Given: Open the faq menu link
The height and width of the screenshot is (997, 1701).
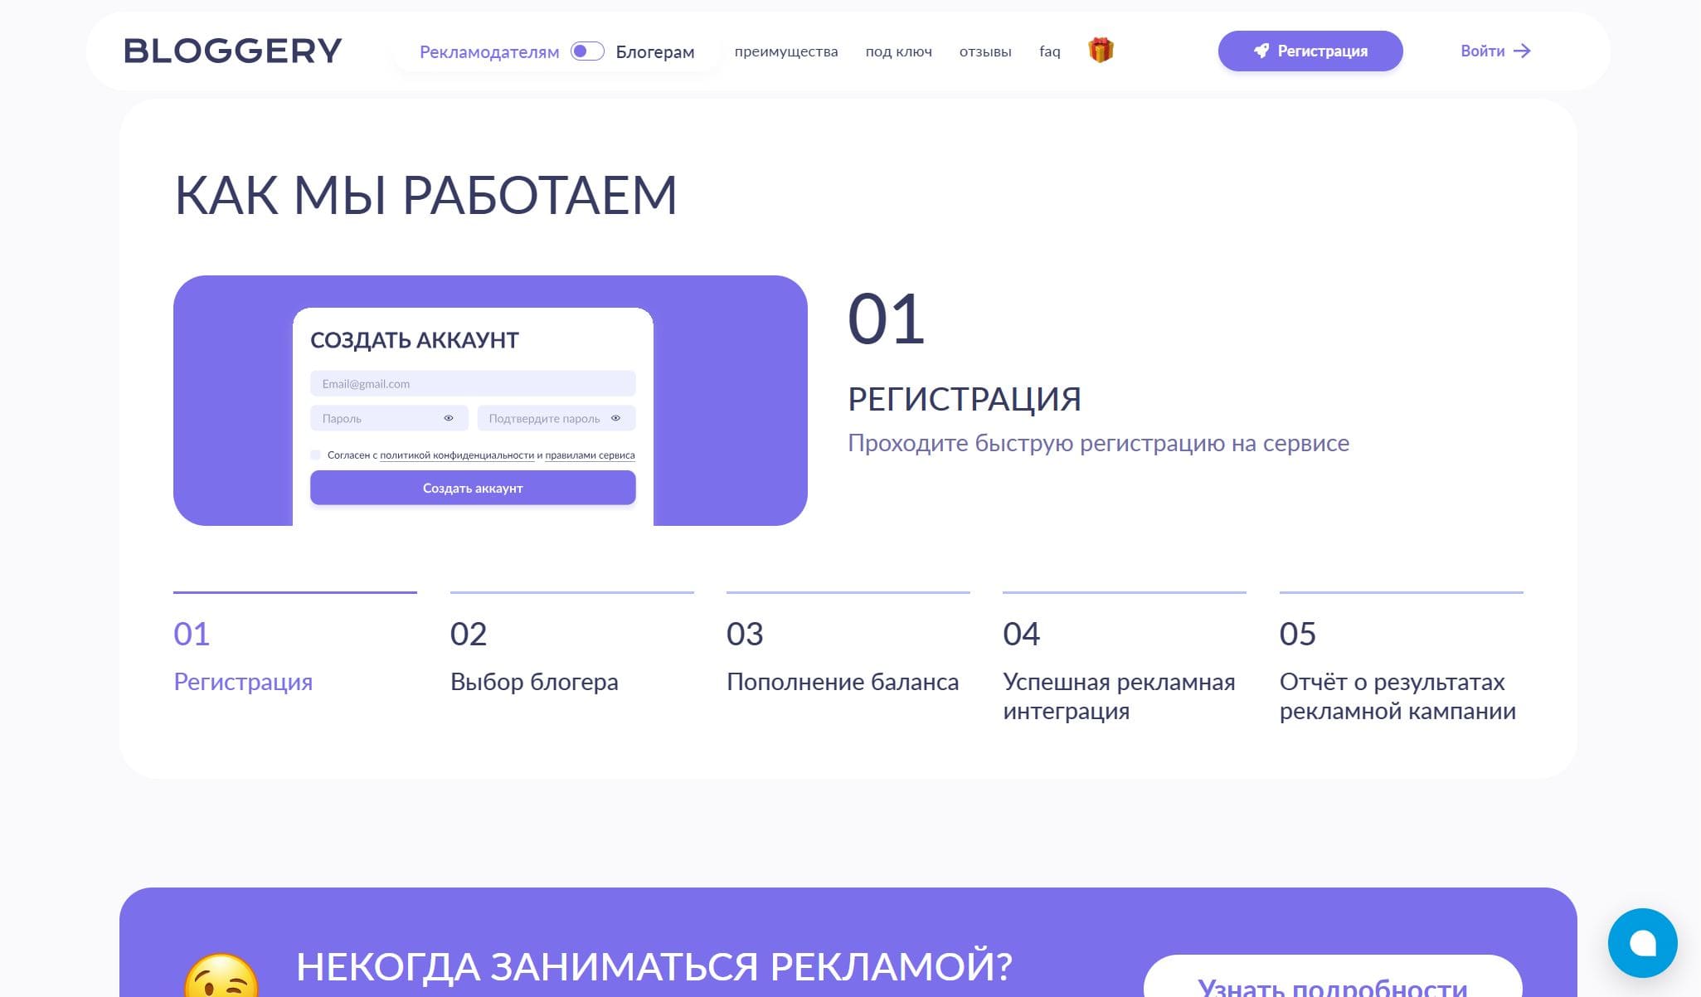Looking at the screenshot, I should pos(1049,51).
